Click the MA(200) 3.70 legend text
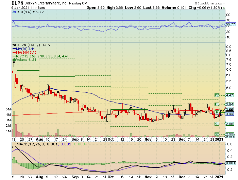 [26, 53]
